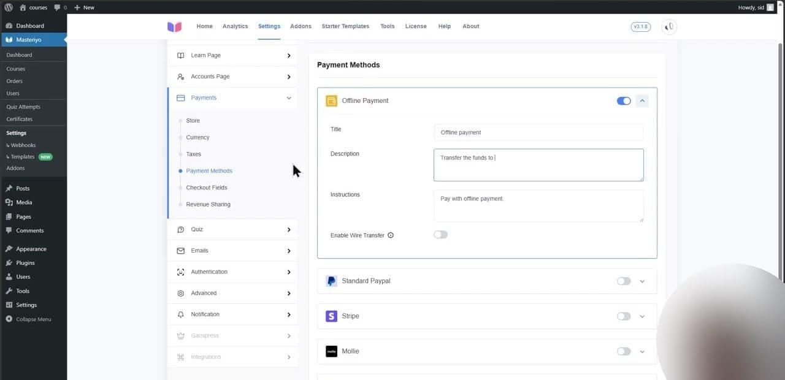This screenshot has width=785, height=380.
Task: Click the WordPress logo icon in admin bar
Action: click(x=9, y=7)
